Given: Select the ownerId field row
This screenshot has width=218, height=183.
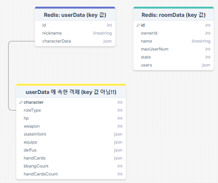Looking at the screenshot, I should [x=174, y=33].
